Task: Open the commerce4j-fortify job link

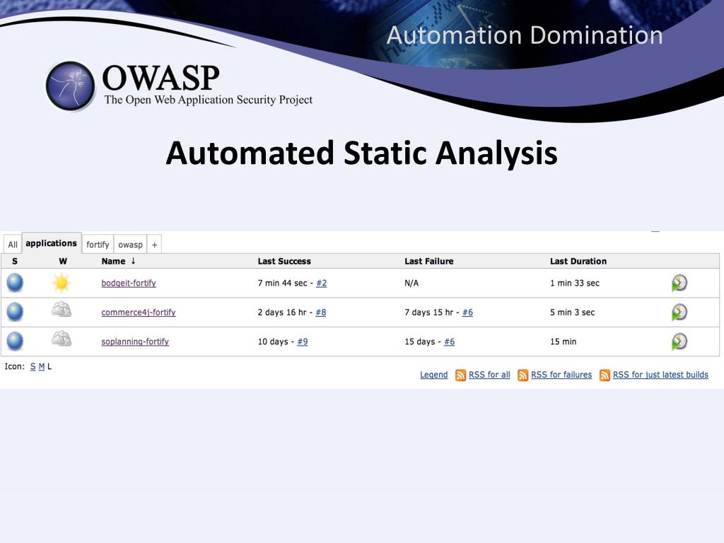Action: click(139, 313)
